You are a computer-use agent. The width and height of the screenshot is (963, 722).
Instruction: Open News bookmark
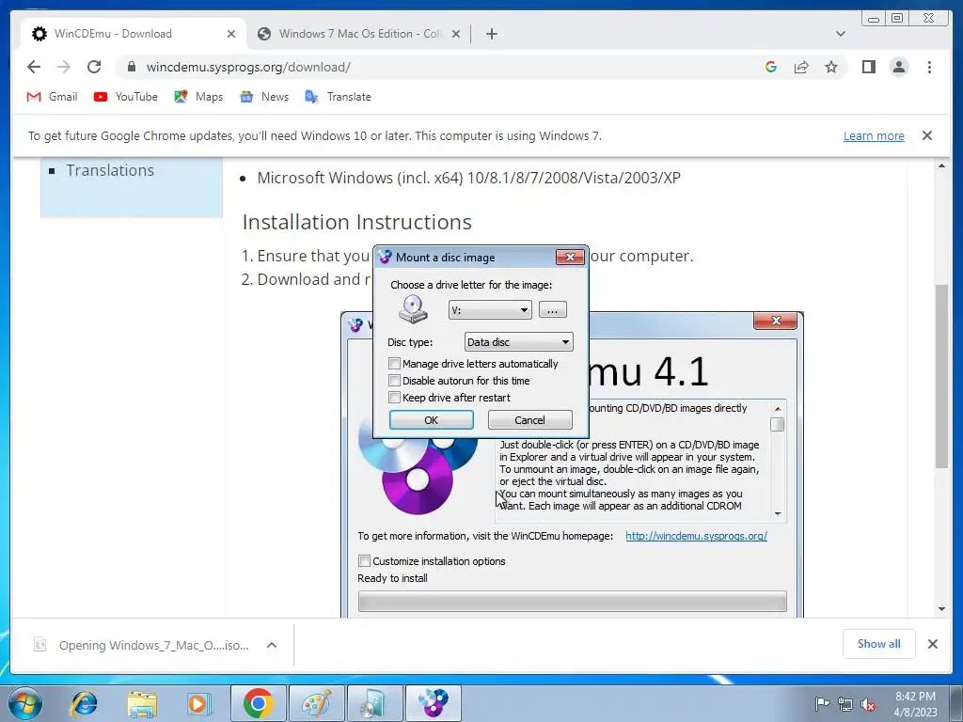[x=264, y=97]
